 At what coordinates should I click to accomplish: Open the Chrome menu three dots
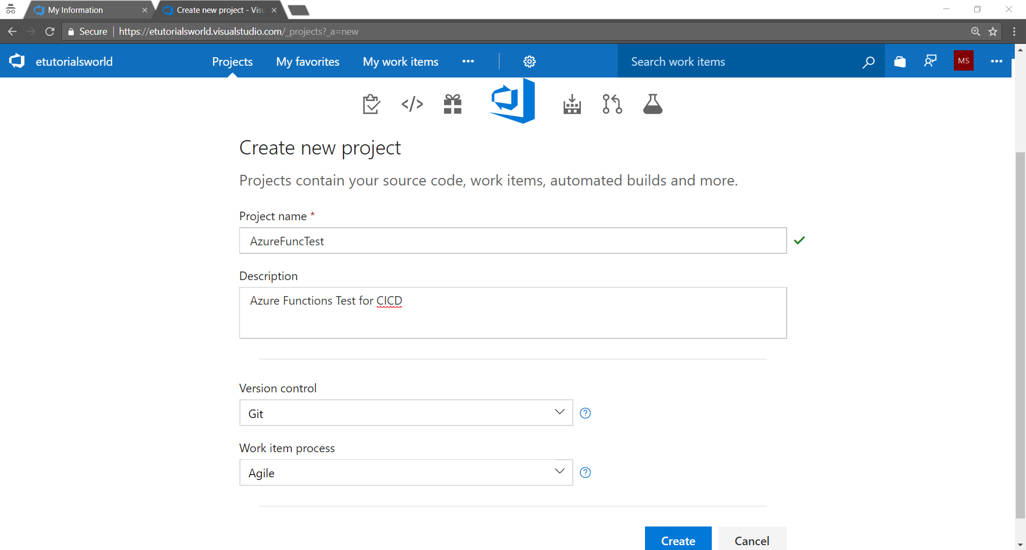(1014, 32)
